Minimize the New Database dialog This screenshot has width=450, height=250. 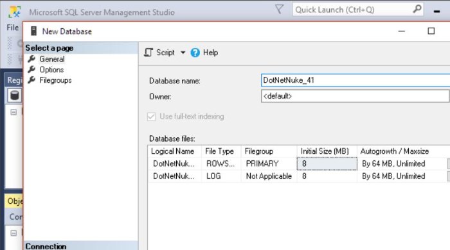click(402, 31)
